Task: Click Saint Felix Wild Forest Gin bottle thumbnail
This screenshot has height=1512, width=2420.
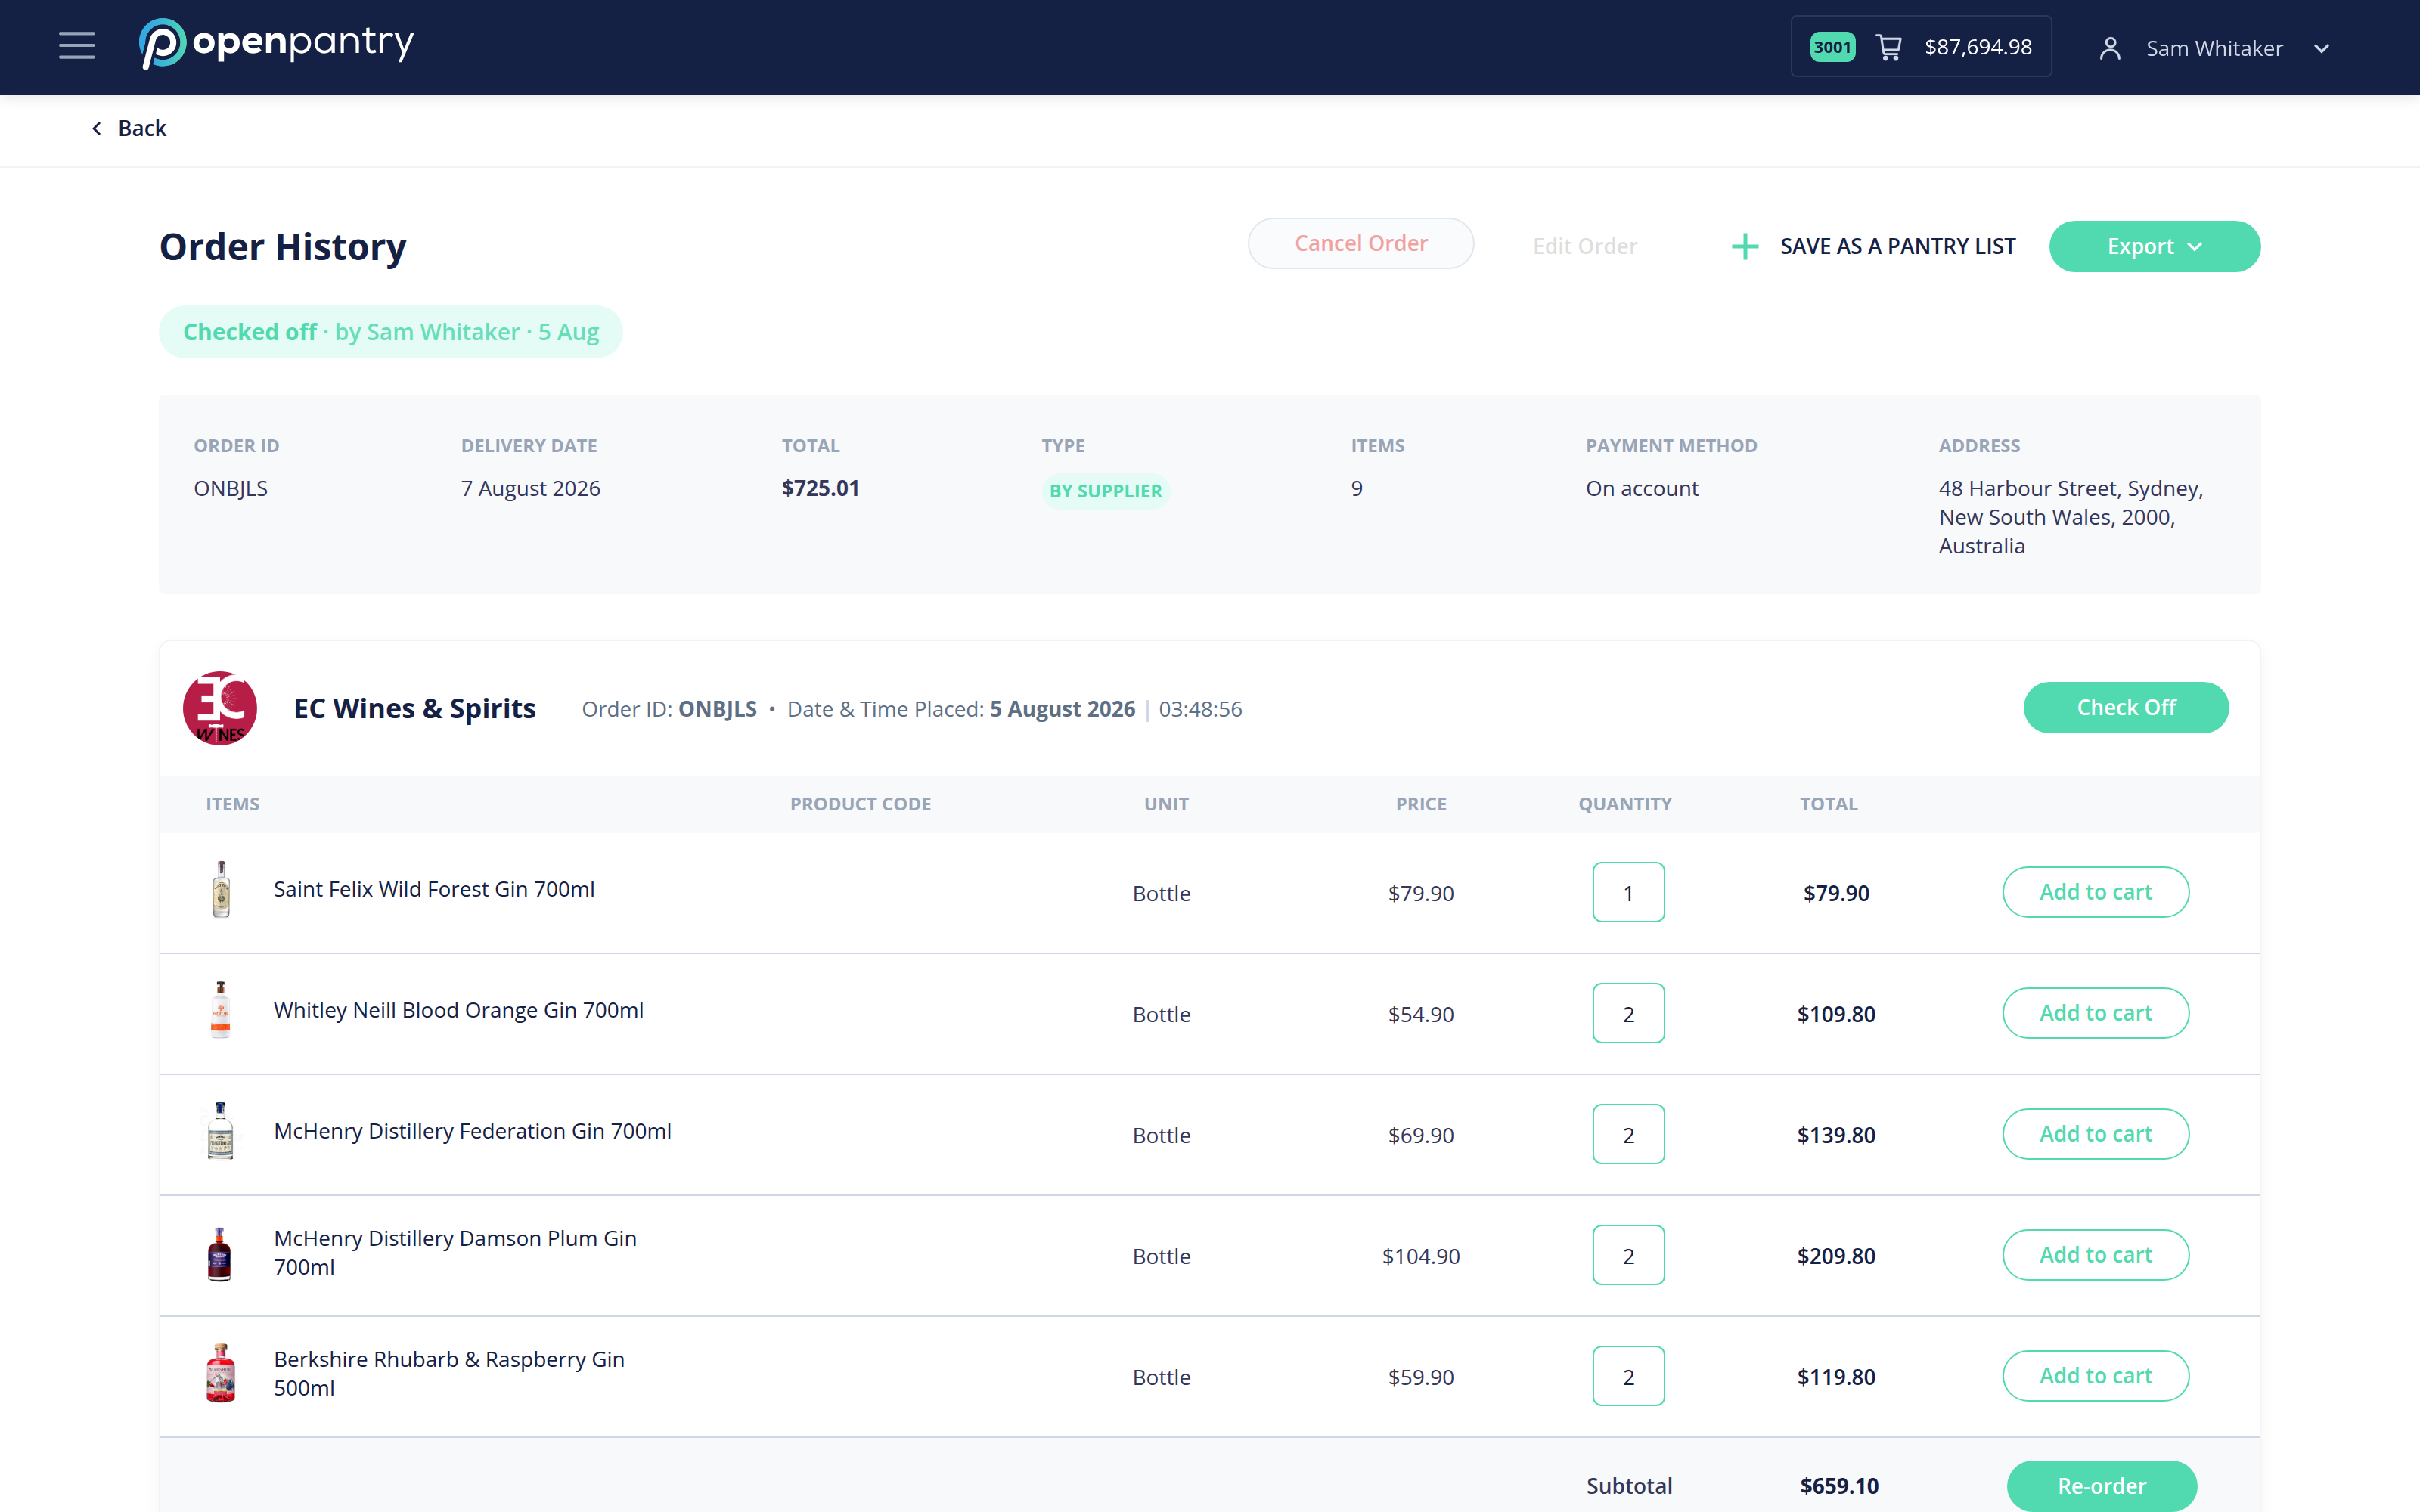Action: (x=221, y=889)
